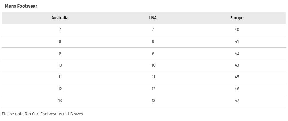Click size 9 in Australia column
This screenshot has width=288, height=121.
[x=60, y=53]
